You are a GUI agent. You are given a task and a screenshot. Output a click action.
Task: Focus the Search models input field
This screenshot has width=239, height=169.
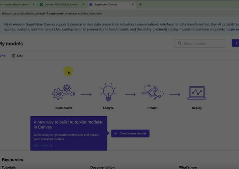pyautogui.click(x=200, y=43)
